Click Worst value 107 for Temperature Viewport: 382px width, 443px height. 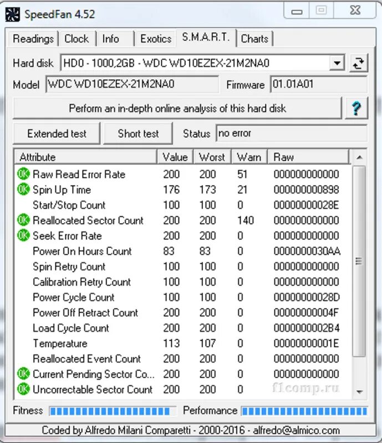click(x=208, y=343)
